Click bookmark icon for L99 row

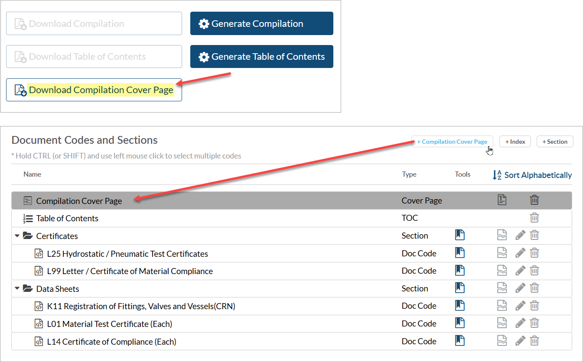460,270
